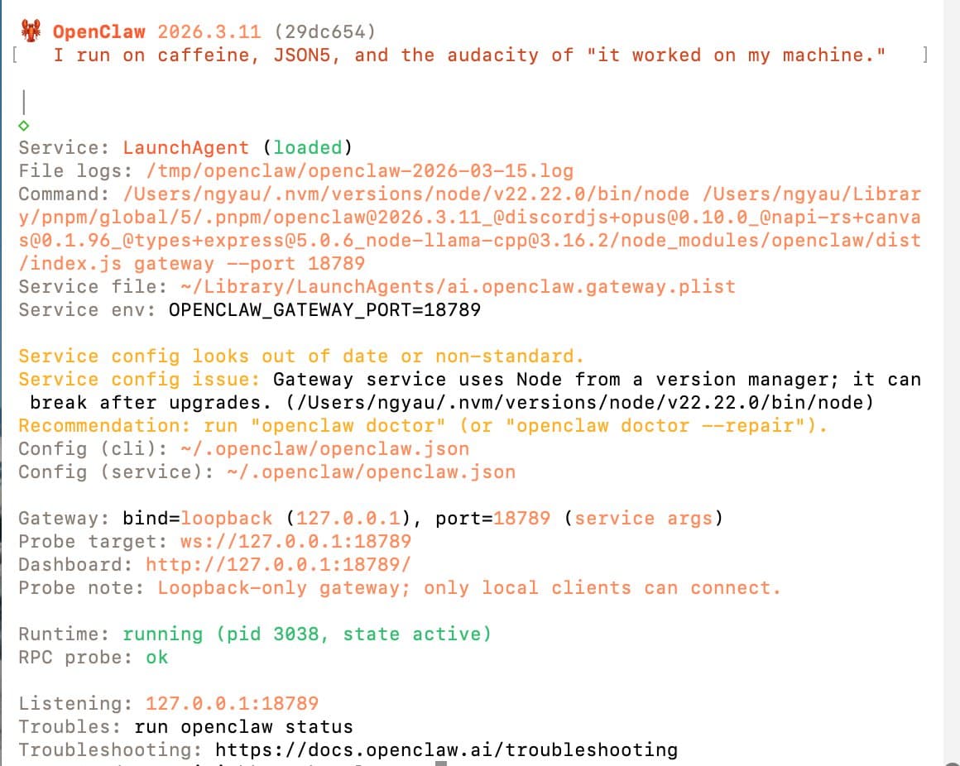Image resolution: width=960 pixels, height=766 pixels.
Task: Click the 'Service config looks out of date' warning
Action: 301,356
